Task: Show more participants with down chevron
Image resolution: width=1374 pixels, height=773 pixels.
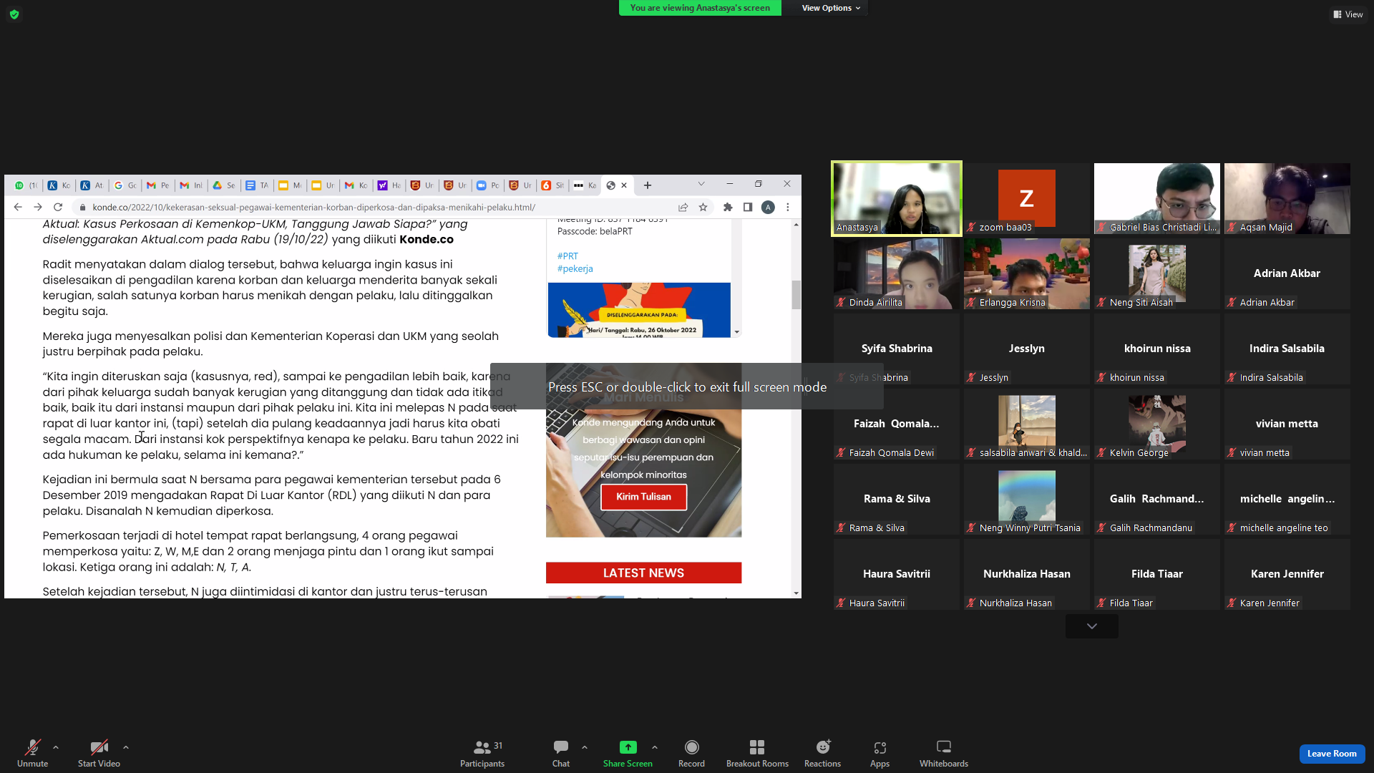Action: pyautogui.click(x=1091, y=626)
